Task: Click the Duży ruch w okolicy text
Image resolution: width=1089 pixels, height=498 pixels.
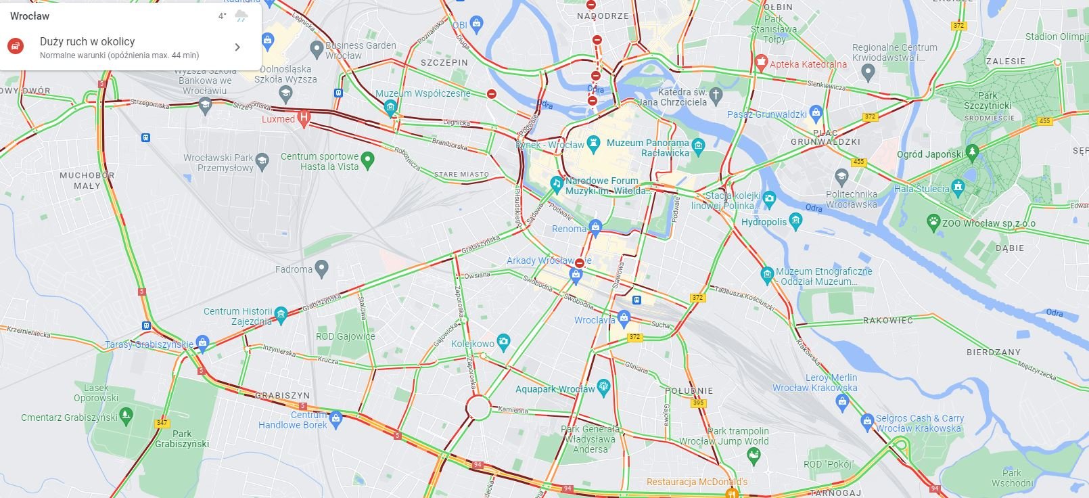Action: click(87, 41)
